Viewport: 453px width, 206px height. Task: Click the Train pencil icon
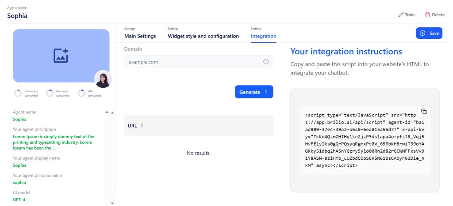click(x=400, y=15)
